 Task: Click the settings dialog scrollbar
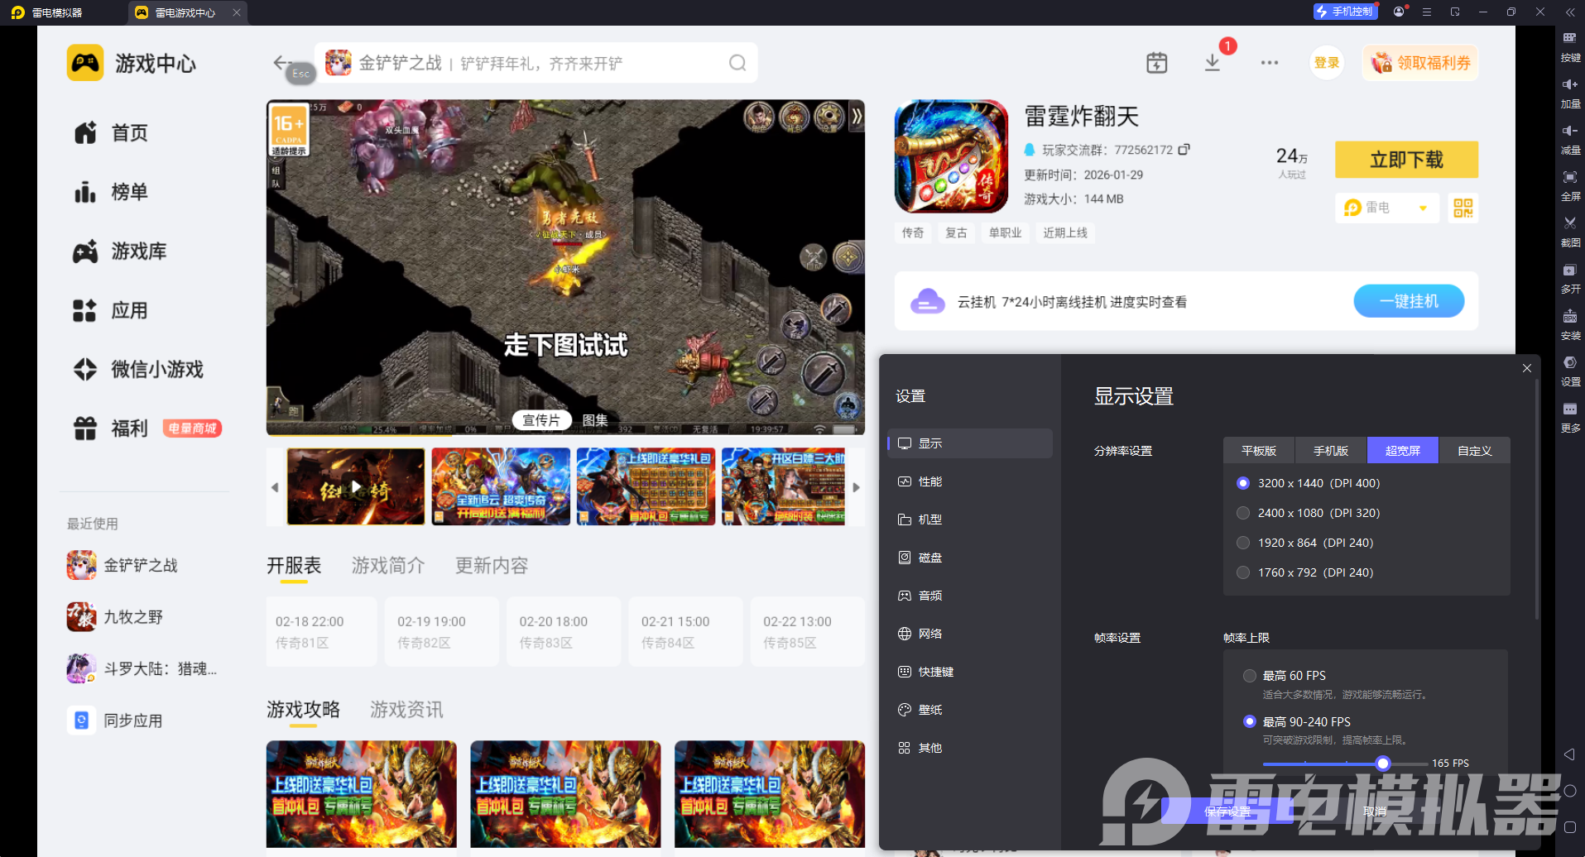[x=1537, y=500]
